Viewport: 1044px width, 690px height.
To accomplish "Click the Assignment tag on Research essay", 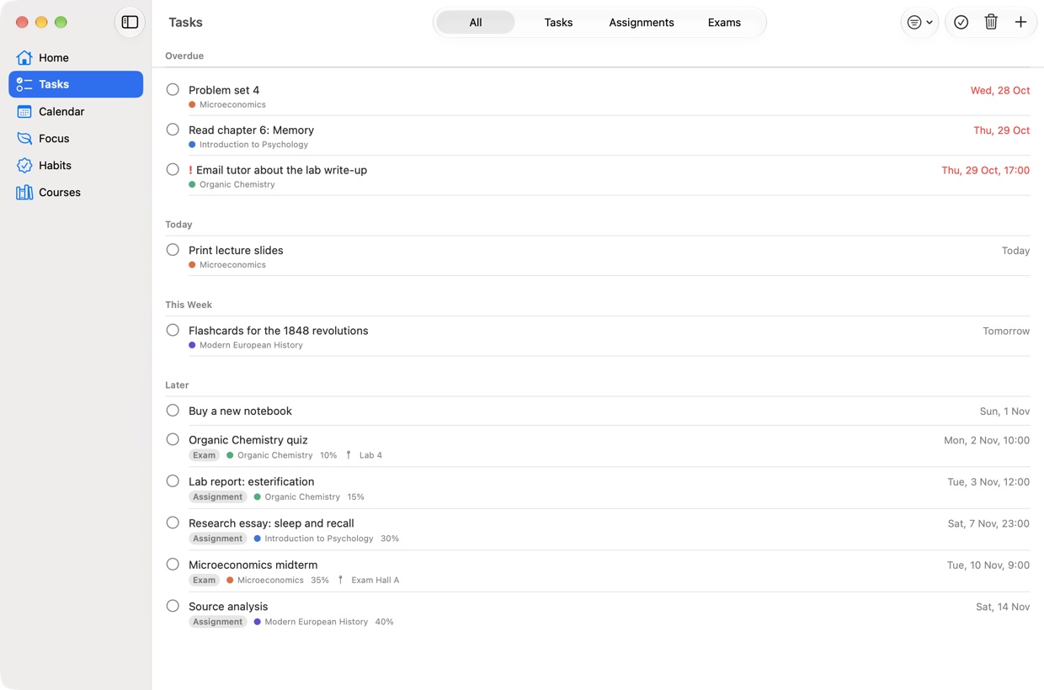I will (x=217, y=539).
